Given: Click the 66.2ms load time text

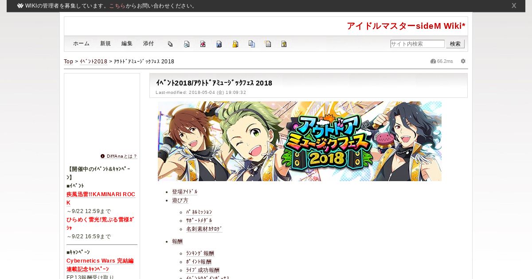Looking at the screenshot, I should pyautogui.click(x=445, y=61).
